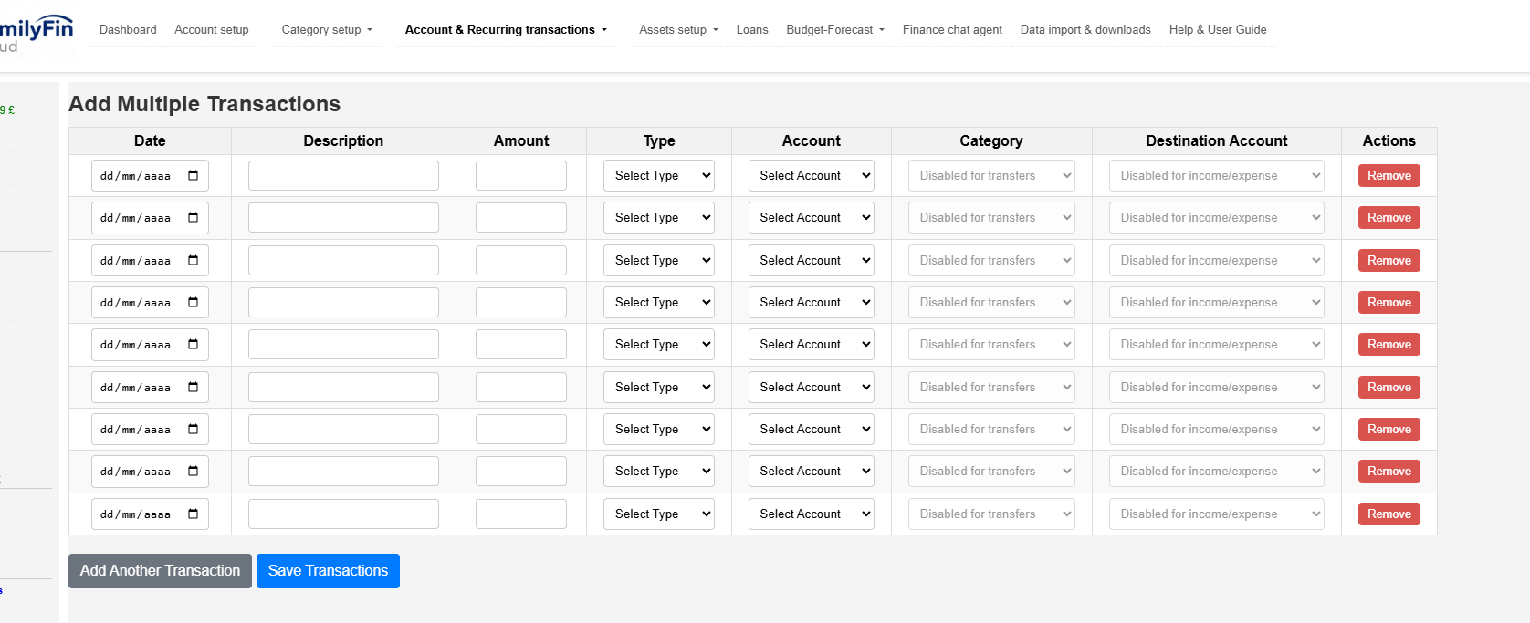Open Select Account dropdown in second row
Screen dimensions: 1530x623
tap(811, 217)
